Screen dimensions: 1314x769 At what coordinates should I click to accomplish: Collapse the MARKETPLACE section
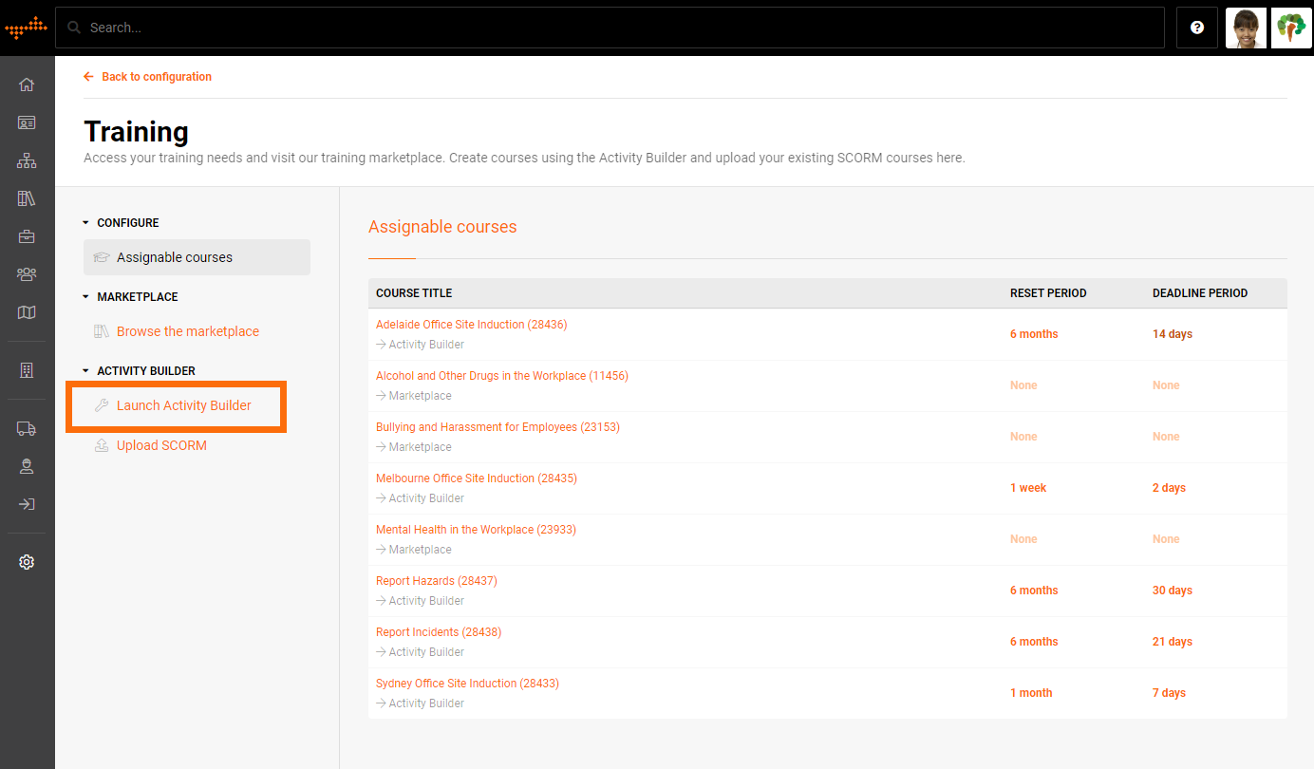tap(131, 297)
